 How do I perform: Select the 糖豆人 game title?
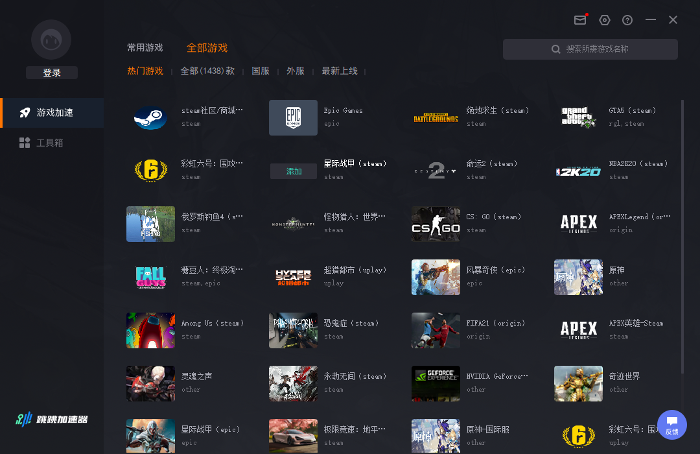[x=212, y=270]
